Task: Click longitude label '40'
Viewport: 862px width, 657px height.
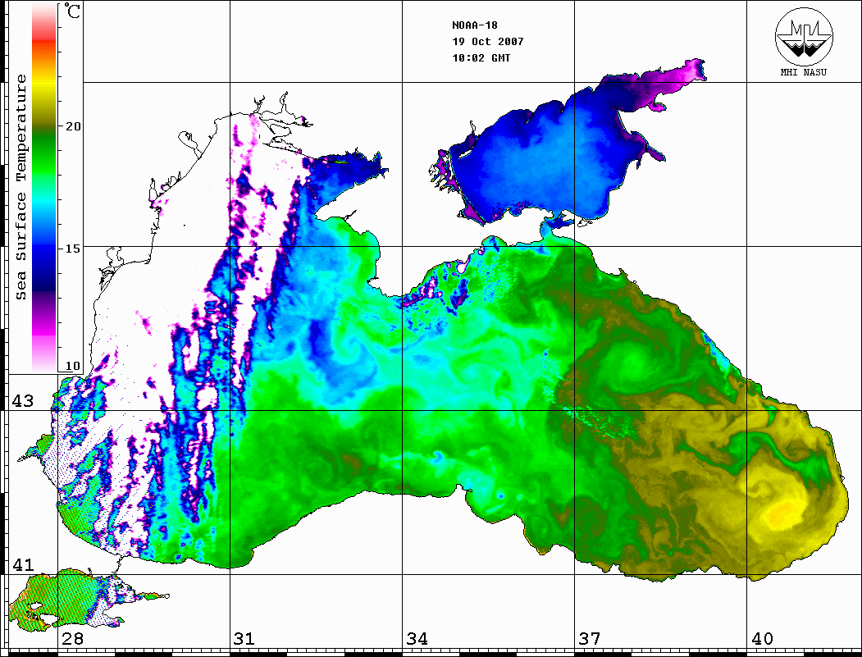Action: (762, 638)
